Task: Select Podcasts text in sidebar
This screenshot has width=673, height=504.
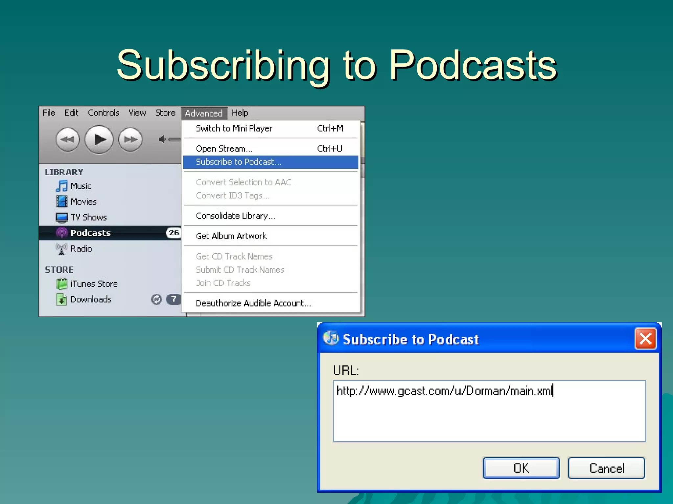Action: pyautogui.click(x=90, y=233)
